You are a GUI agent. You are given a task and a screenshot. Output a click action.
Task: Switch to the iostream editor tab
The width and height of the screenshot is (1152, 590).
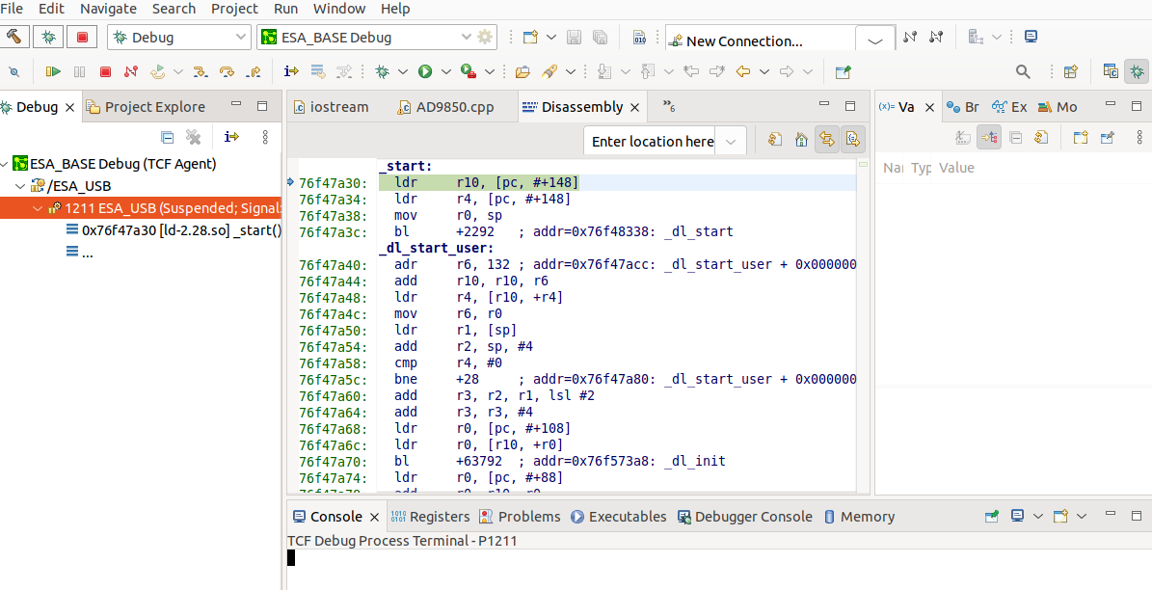tap(332, 107)
